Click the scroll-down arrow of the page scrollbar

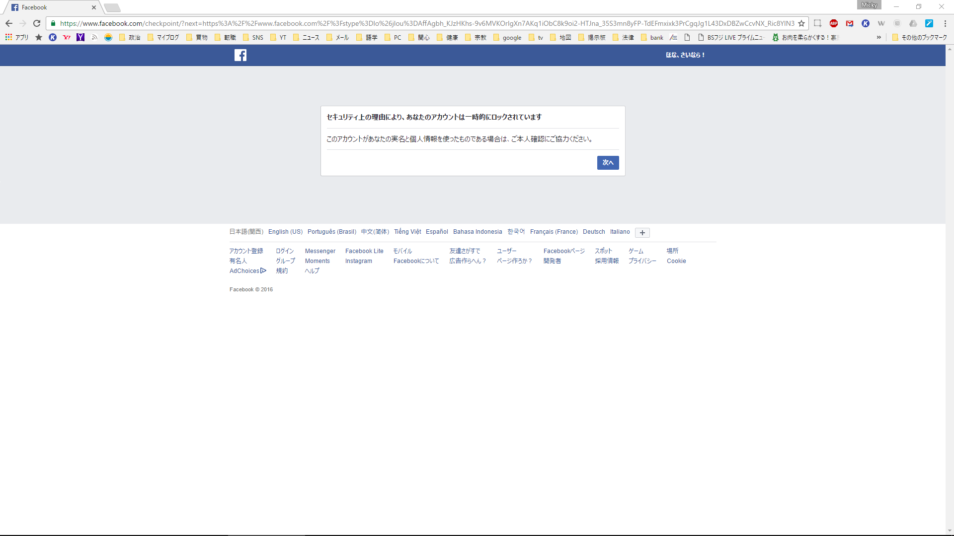pos(950,531)
